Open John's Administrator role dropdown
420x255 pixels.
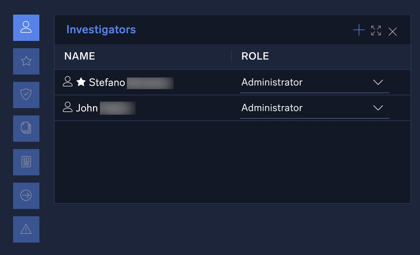click(x=314, y=108)
